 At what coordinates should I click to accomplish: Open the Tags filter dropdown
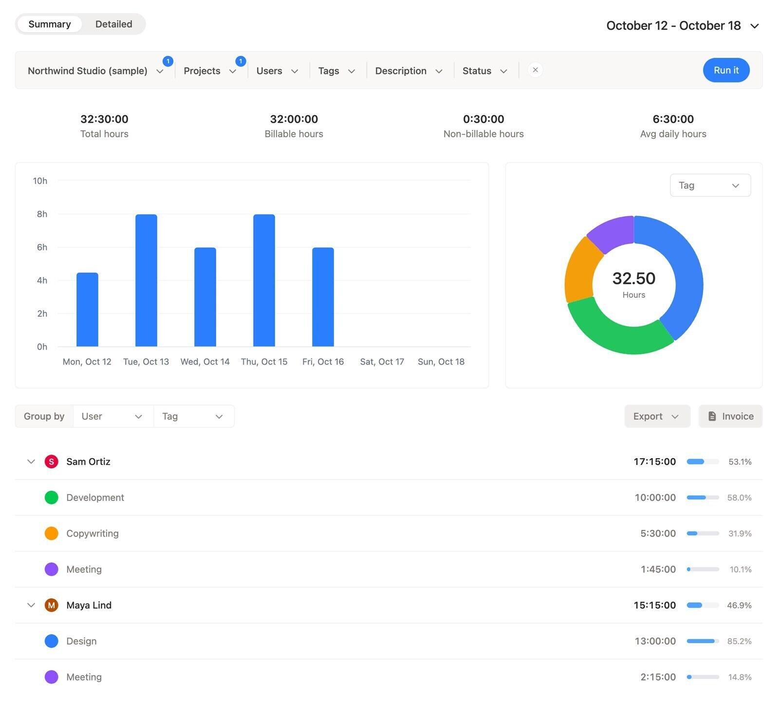pos(336,71)
